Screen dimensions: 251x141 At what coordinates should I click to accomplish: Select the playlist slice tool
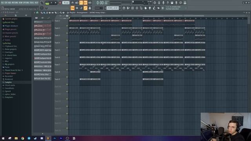(55, 13)
